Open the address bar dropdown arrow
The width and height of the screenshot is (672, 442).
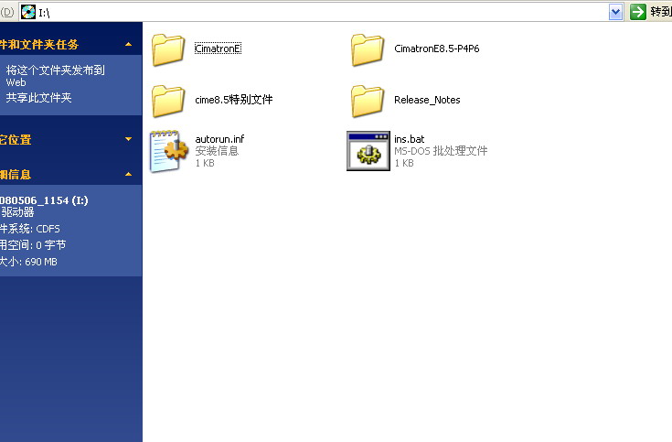coord(616,12)
